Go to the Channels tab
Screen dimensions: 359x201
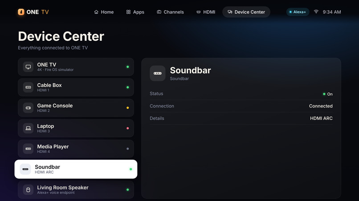coord(170,12)
